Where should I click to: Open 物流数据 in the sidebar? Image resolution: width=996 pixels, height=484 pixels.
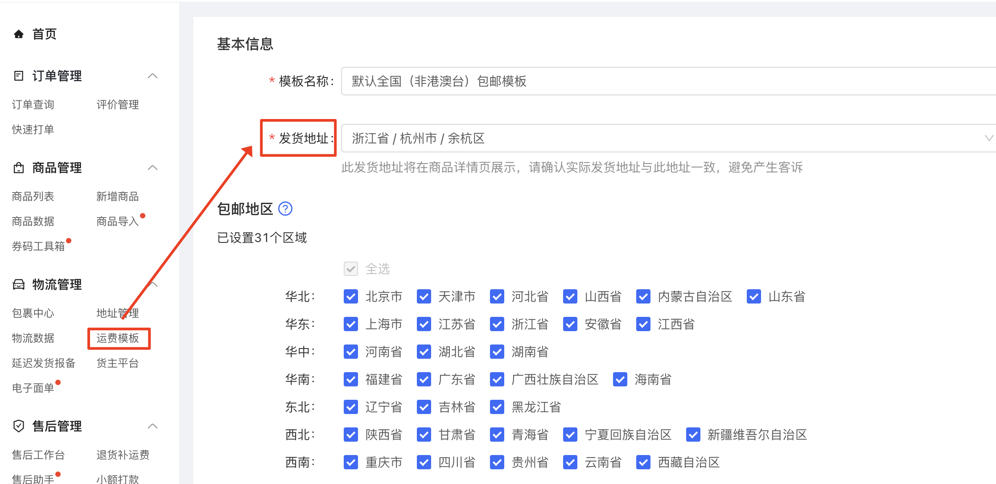33,338
